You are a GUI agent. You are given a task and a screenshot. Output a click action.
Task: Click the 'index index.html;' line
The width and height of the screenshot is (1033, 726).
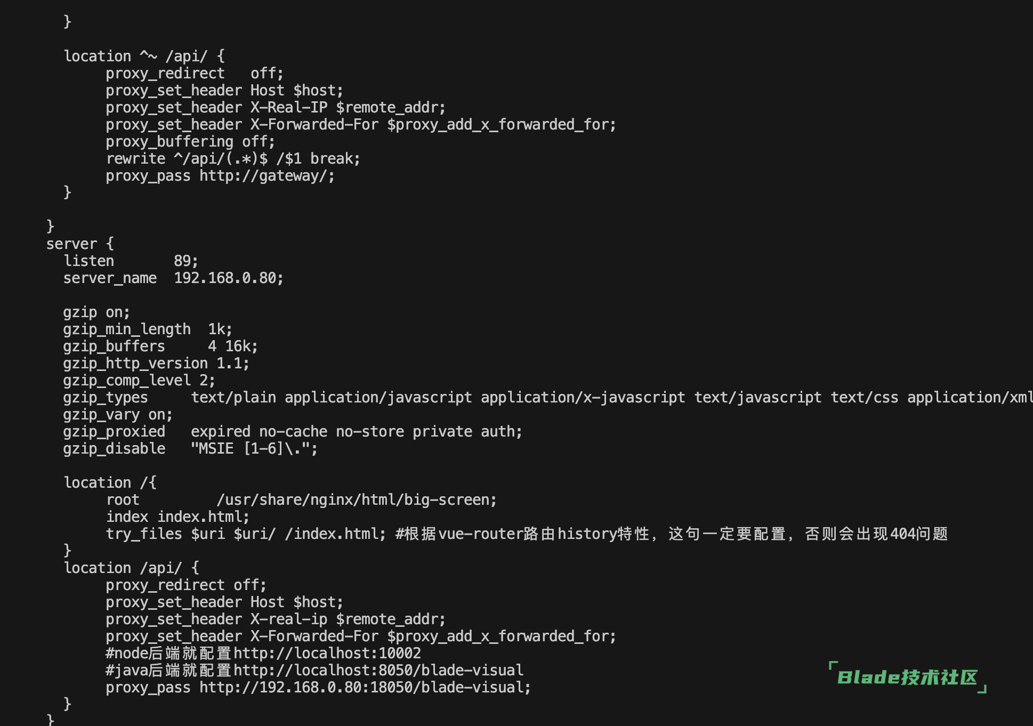177,517
